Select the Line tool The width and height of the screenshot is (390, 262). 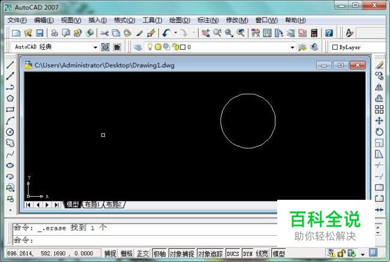10,65
